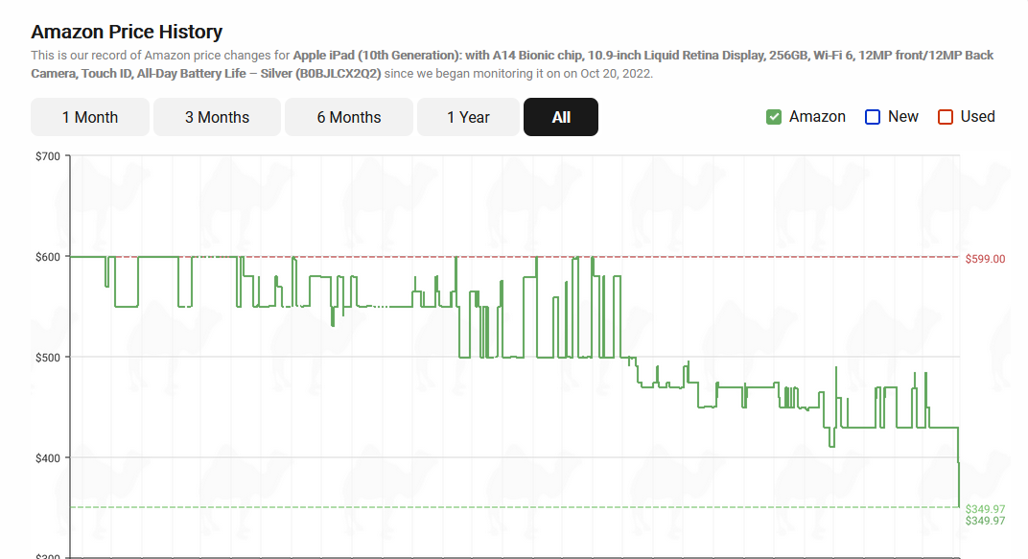Screen dimensions: 1028x559
Task: Enable the Used price checkbox
Action: 946,117
